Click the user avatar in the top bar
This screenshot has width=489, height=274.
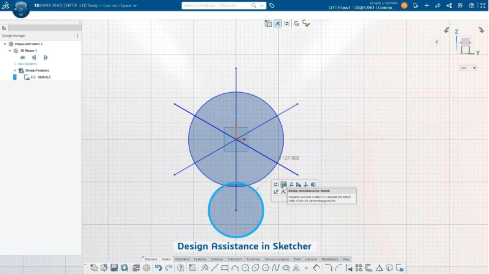404,6
